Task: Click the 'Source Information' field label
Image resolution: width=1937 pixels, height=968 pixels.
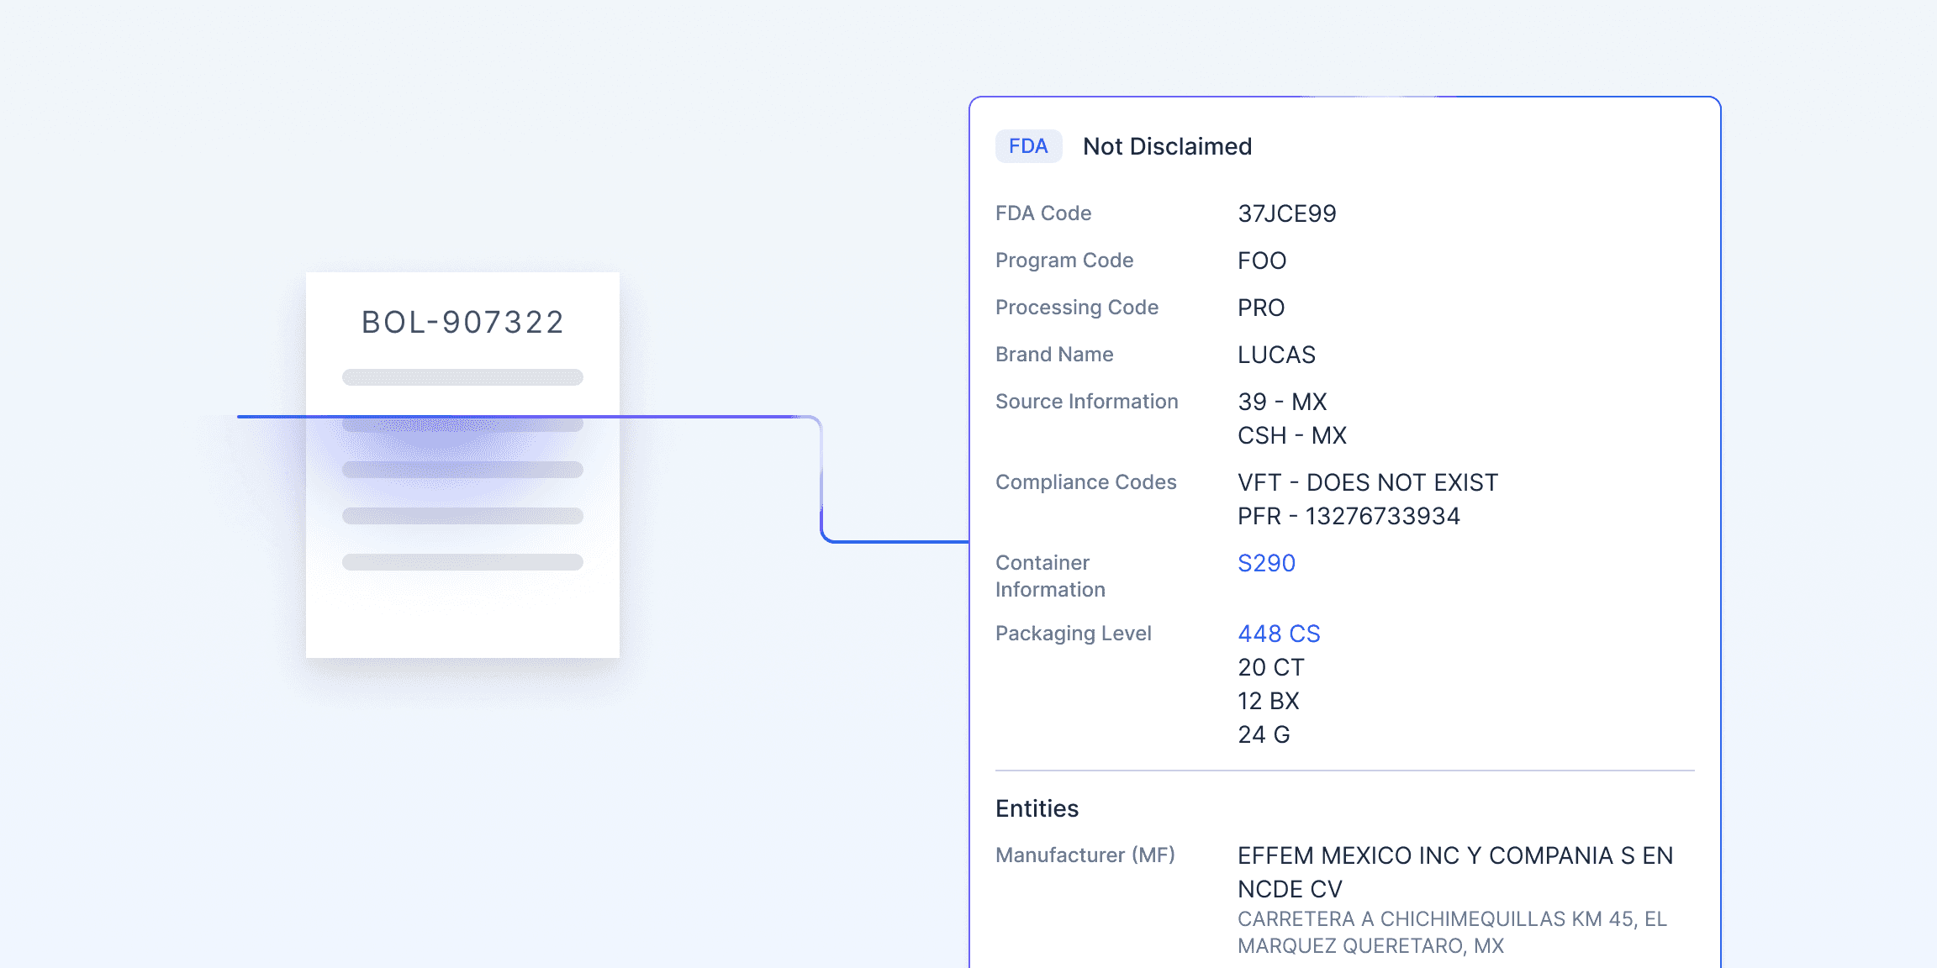Action: (x=1087, y=402)
